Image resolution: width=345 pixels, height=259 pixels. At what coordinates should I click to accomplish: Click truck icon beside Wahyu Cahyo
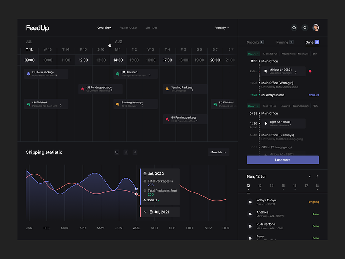[x=250, y=202]
